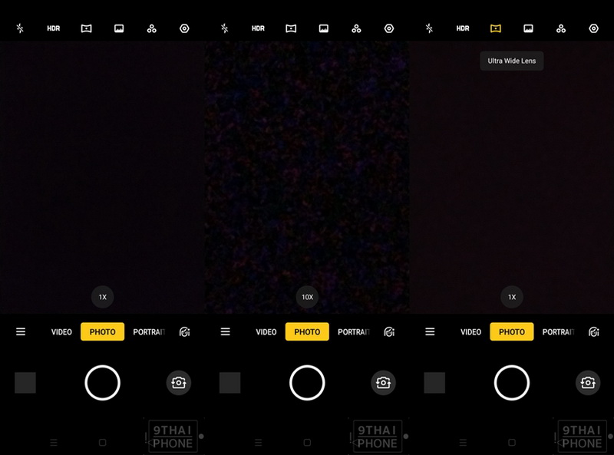Toggle flash in the right camera screen
Screen dimensions: 614x455
coord(429,28)
